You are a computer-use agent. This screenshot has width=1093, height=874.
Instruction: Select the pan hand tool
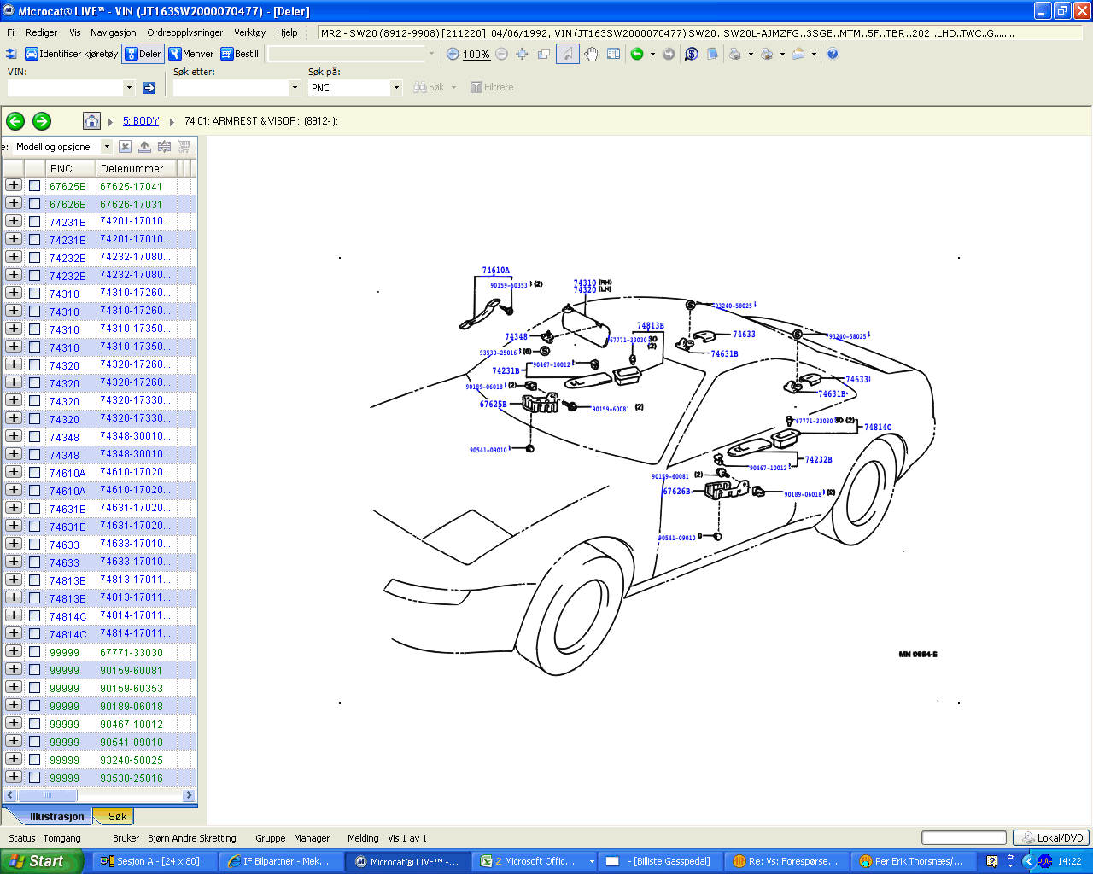591,54
